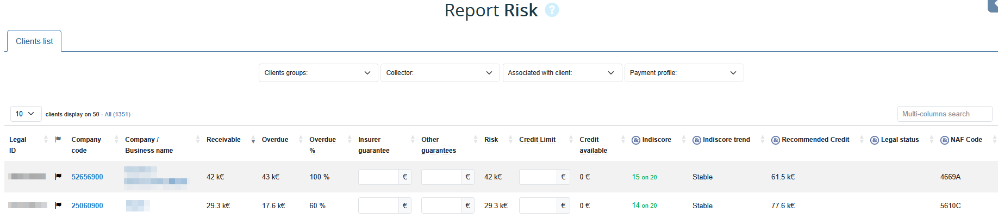The image size is (998, 218).
Task: Open the Payment profile dropdown
Action: pos(683,73)
